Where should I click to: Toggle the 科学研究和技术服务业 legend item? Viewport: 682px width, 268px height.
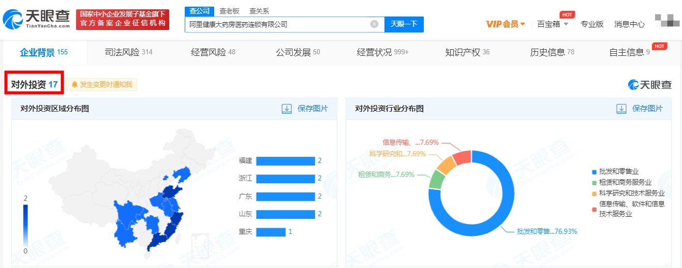[x=628, y=193]
